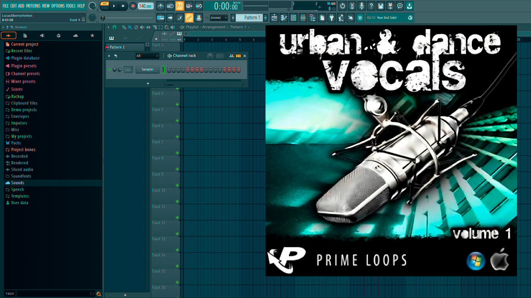Open the channel filter 'All' dropdown
531x298 pixels.
147,56
